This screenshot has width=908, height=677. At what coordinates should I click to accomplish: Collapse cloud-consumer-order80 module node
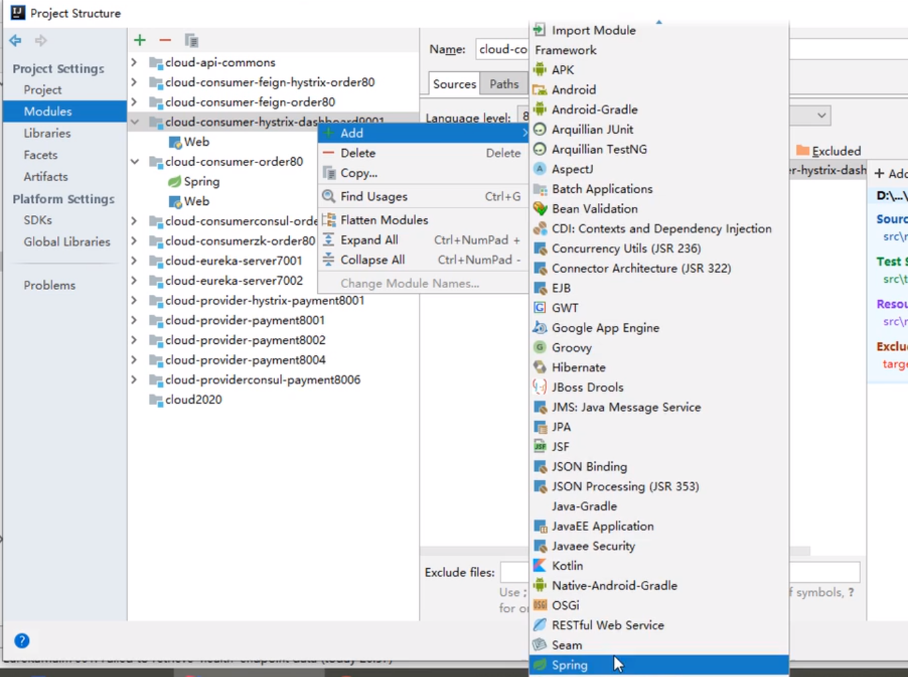pyautogui.click(x=134, y=161)
